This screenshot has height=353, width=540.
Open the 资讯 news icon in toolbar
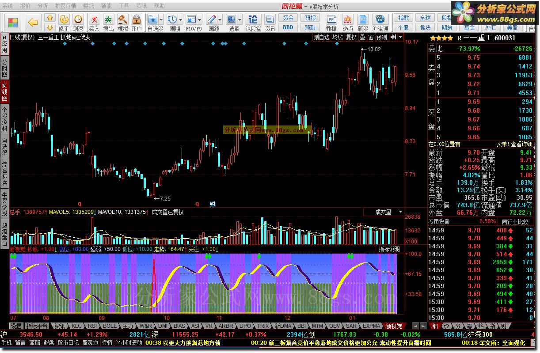coord(270,23)
